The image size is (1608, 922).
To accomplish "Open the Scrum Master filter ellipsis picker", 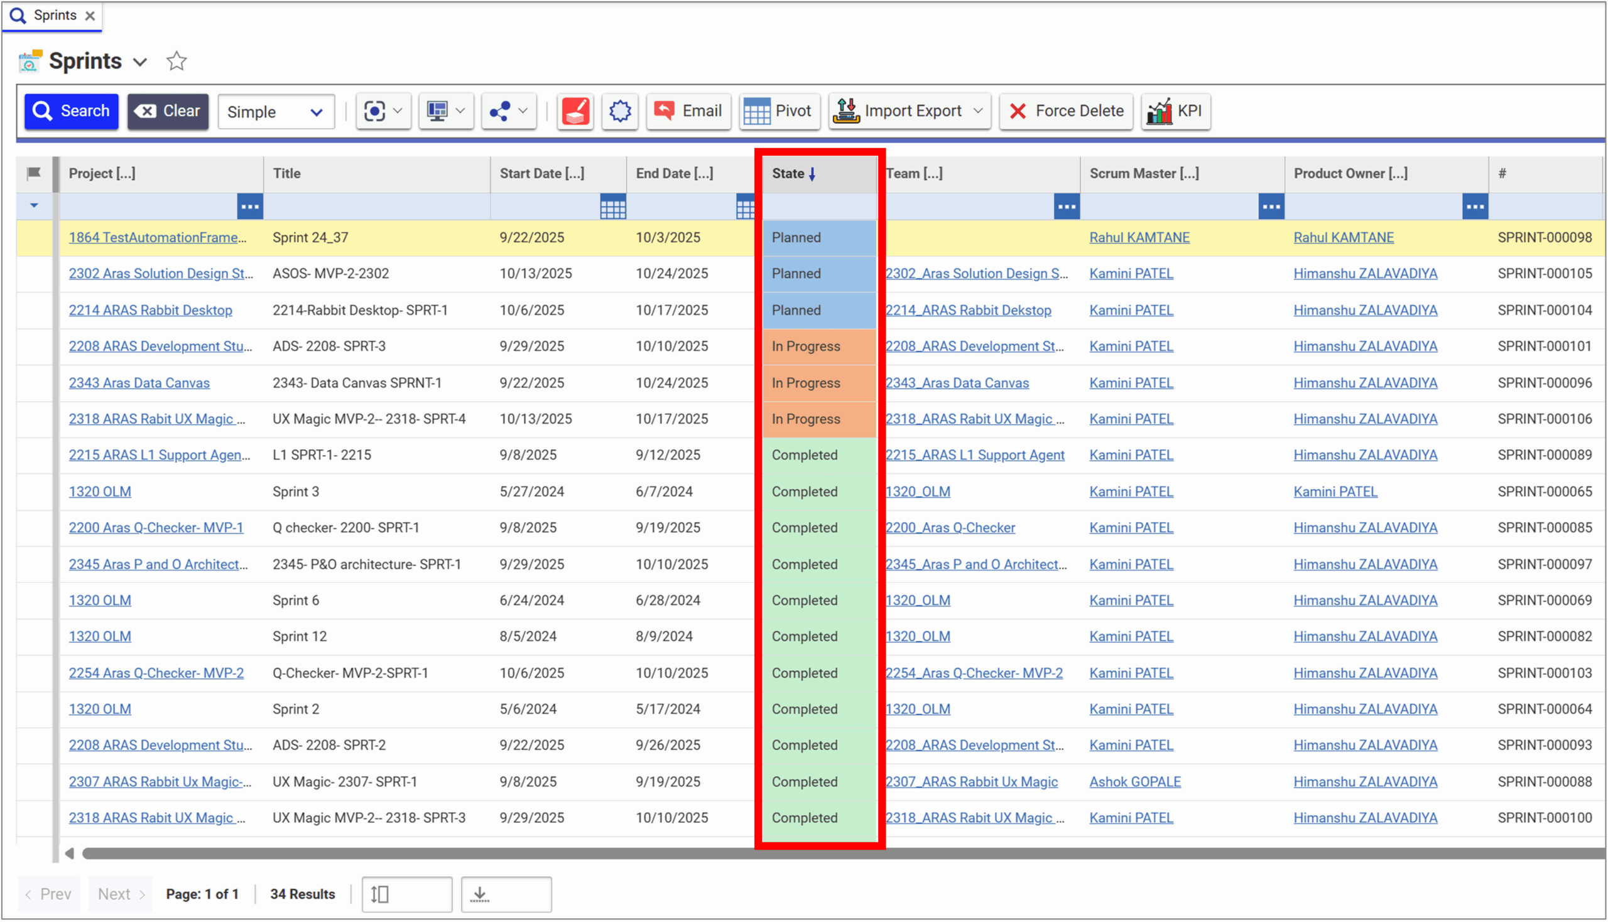I will click(x=1271, y=206).
